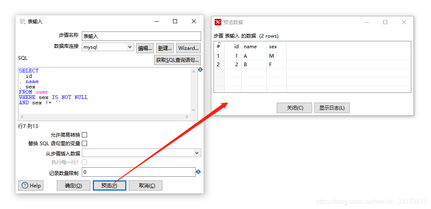Click the SQL editor vertical scrollbar down arrow
The height and width of the screenshot is (209, 431).
point(194,110)
